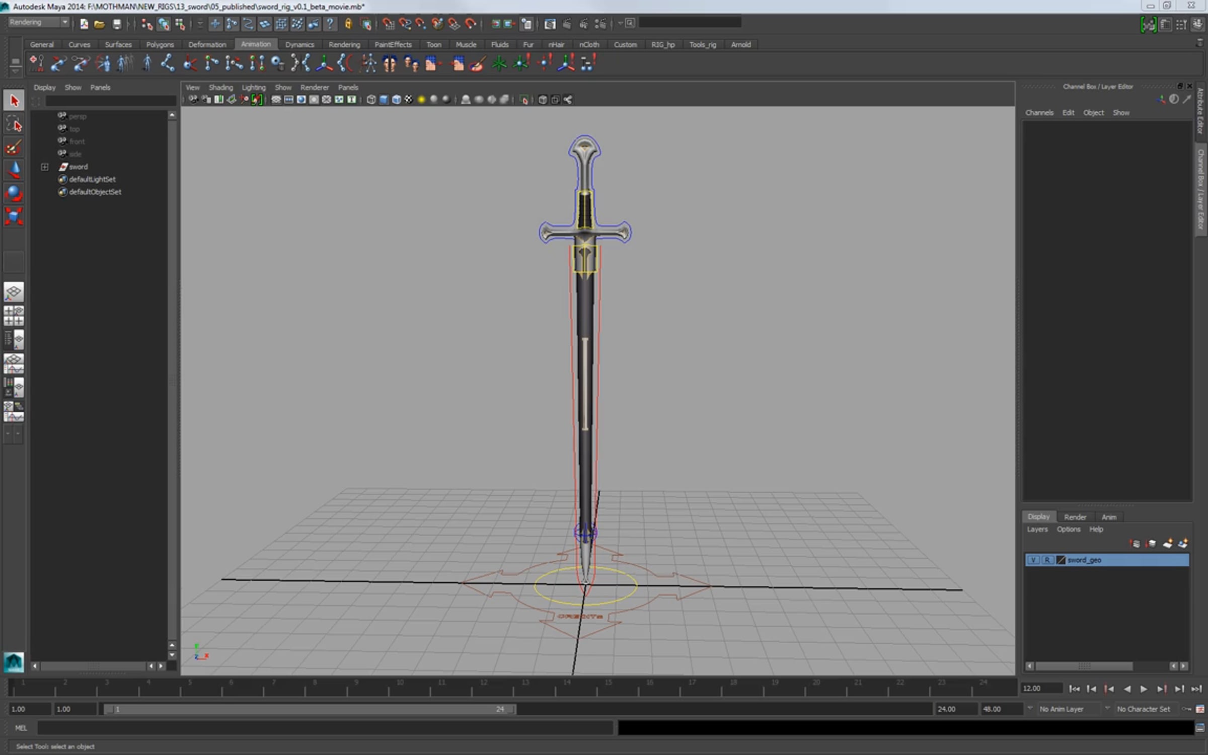
Task: Switch to the Polygons shelf tab
Action: [x=160, y=44]
